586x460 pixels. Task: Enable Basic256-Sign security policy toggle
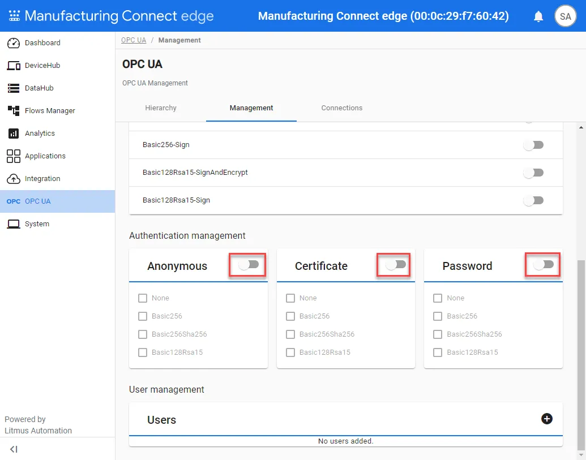(533, 145)
